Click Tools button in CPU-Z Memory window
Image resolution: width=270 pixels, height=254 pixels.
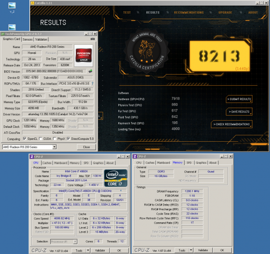pos(182,250)
